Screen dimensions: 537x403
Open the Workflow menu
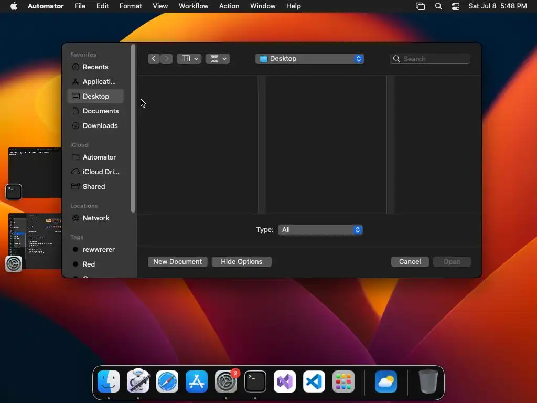194,6
